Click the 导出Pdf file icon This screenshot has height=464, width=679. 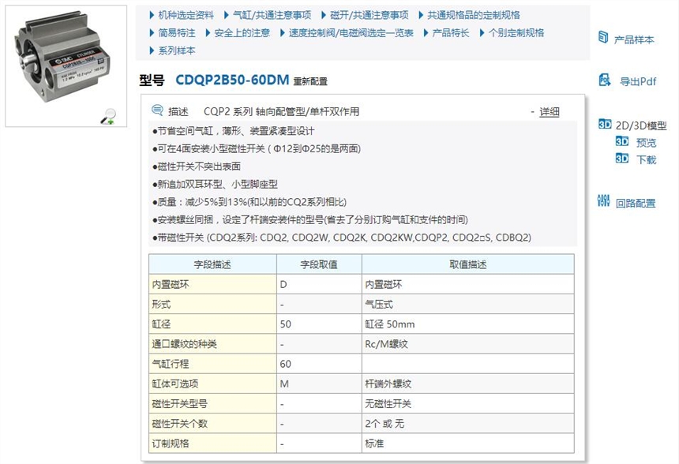(x=605, y=80)
